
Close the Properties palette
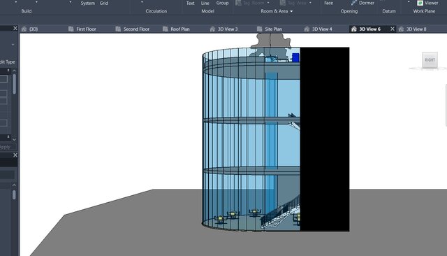pyautogui.click(x=15, y=28)
